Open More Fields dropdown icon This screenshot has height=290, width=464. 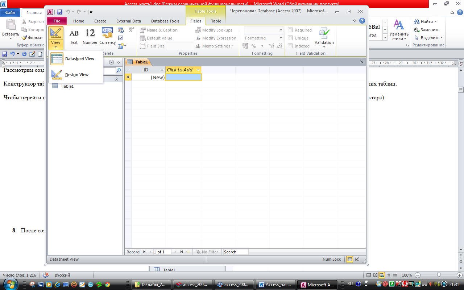[x=122, y=46]
